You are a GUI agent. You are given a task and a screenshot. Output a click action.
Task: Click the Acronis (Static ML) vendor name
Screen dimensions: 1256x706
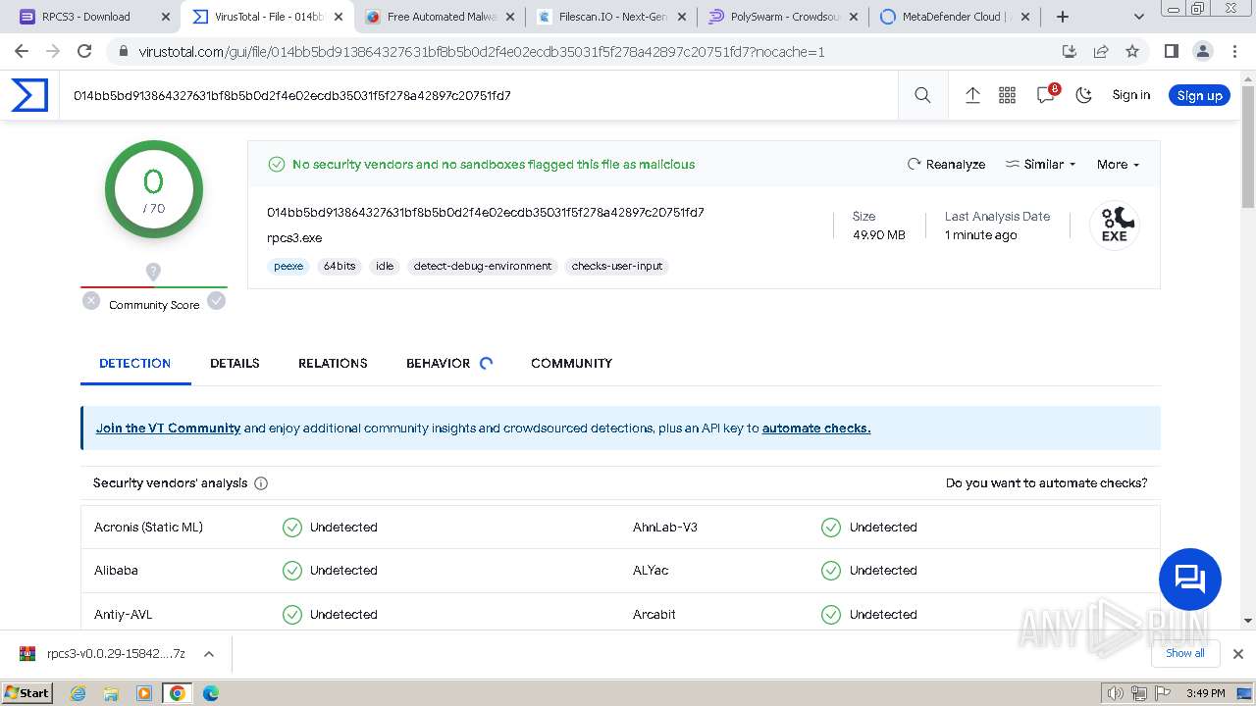pos(148,527)
